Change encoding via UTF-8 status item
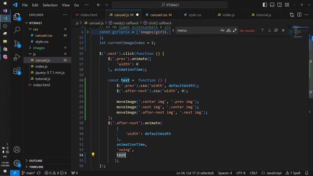The image size is (313, 176). coord(241,173)
